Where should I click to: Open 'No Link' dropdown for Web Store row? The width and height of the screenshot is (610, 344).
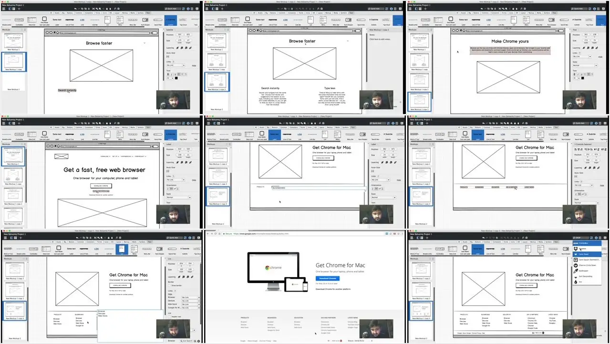click(x=190, y=304)
